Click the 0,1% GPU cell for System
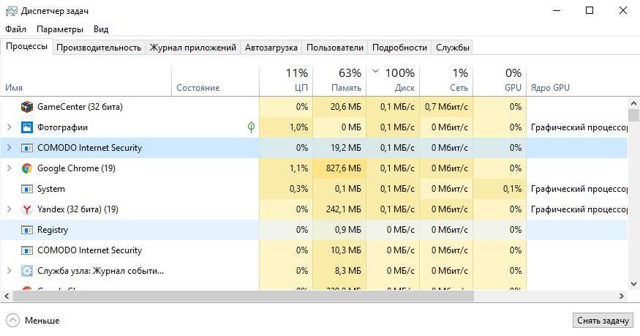Screen dimensions: 640x336 [500, 189]
